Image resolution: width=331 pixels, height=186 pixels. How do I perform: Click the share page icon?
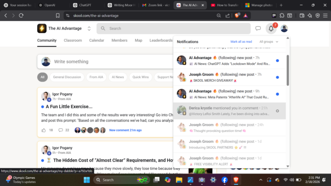click(228, 16)
